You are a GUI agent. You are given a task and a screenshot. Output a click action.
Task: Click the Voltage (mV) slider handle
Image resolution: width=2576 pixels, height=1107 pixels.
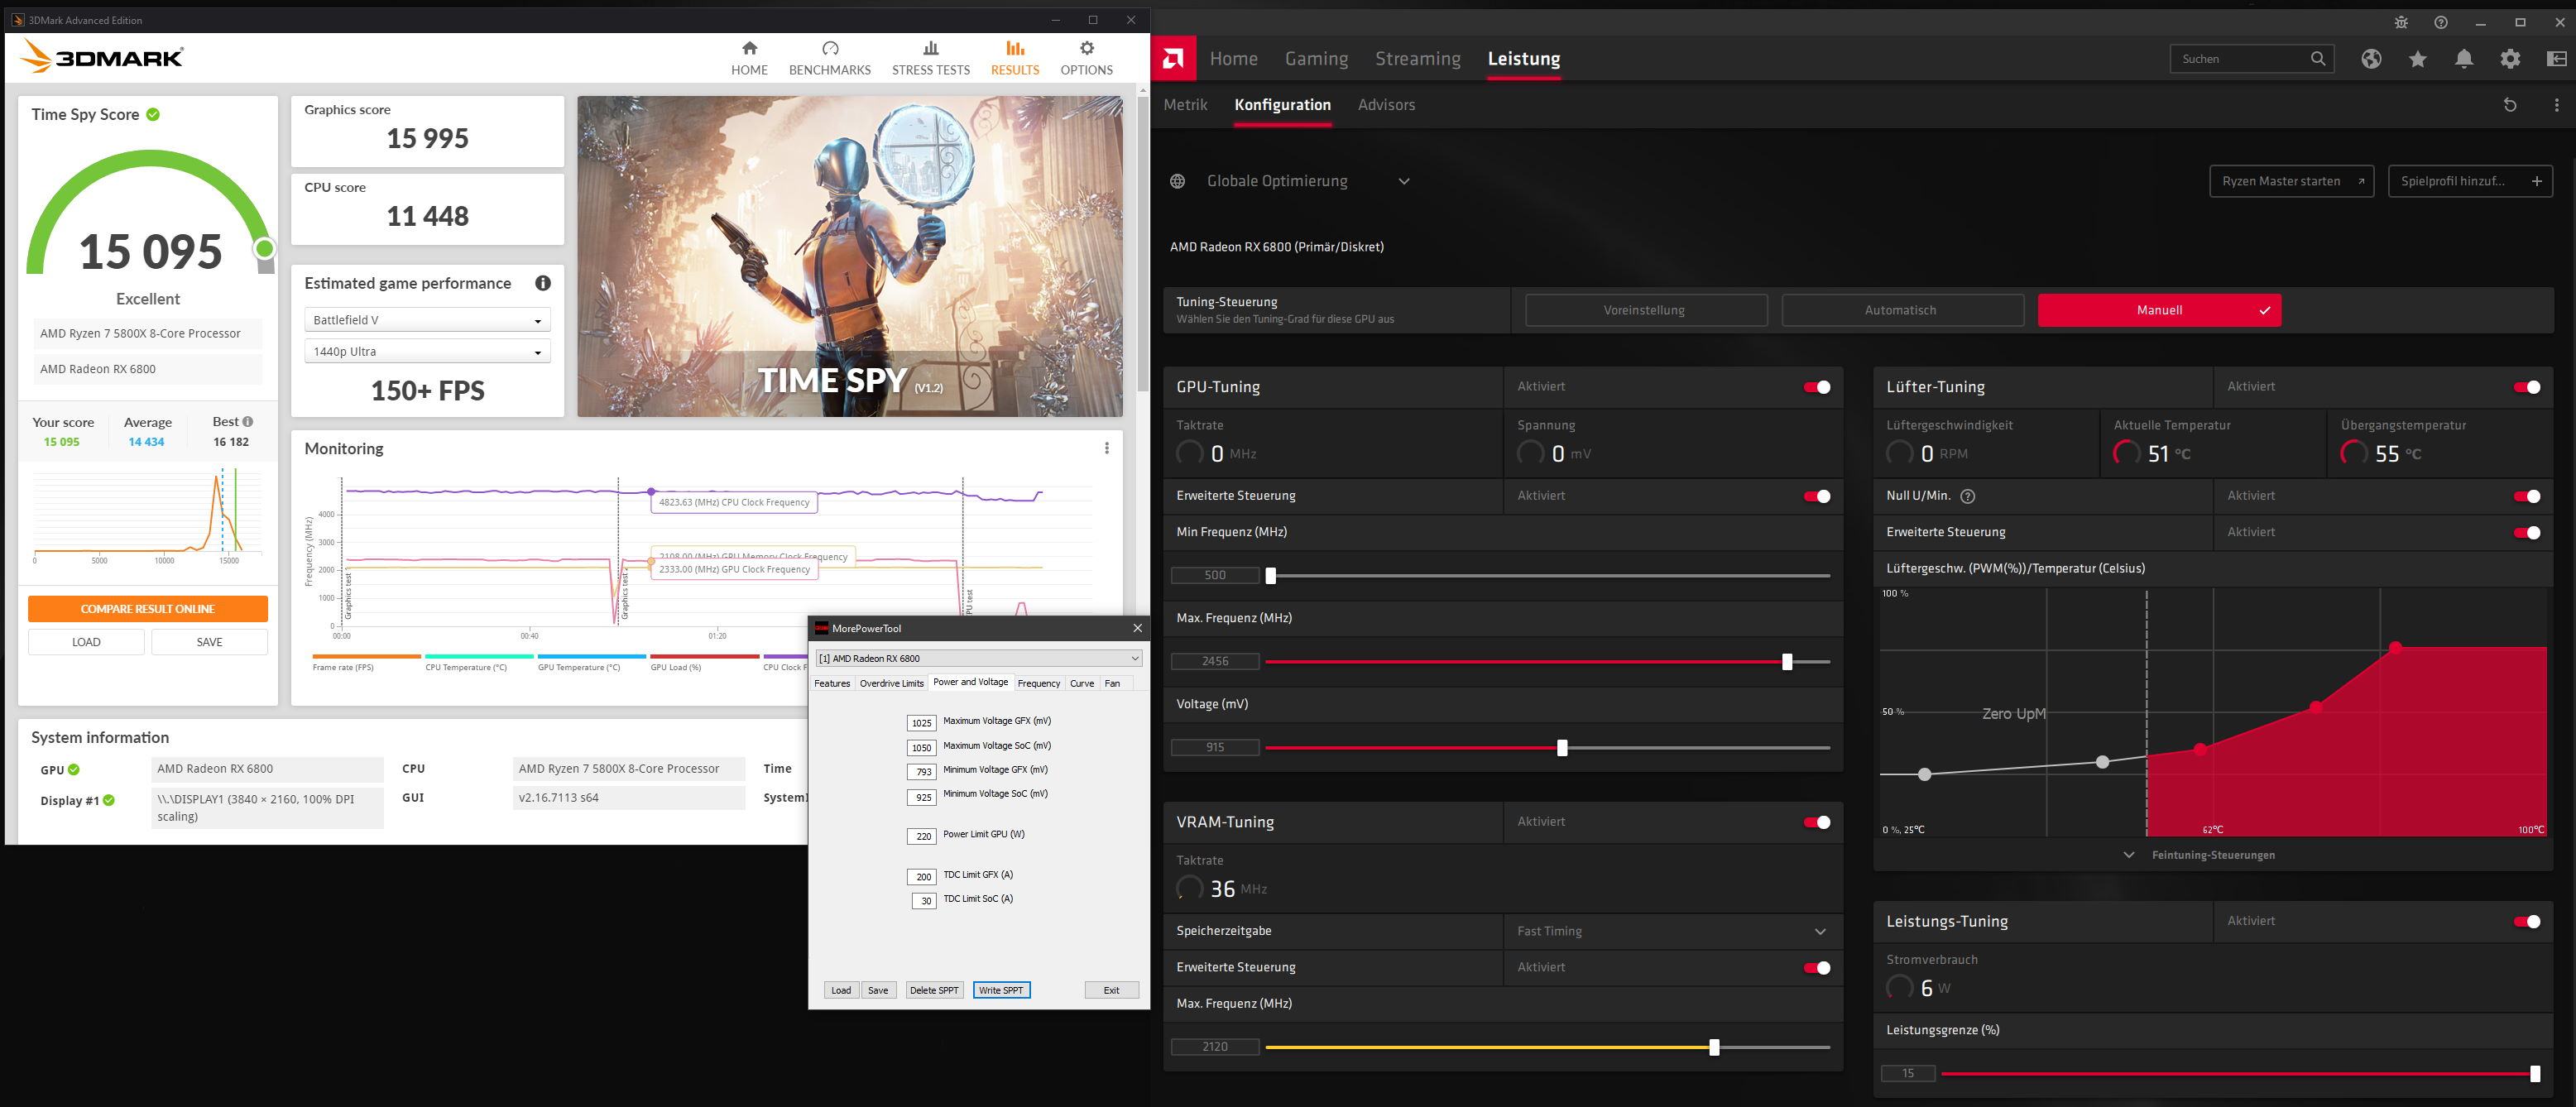1562,747
